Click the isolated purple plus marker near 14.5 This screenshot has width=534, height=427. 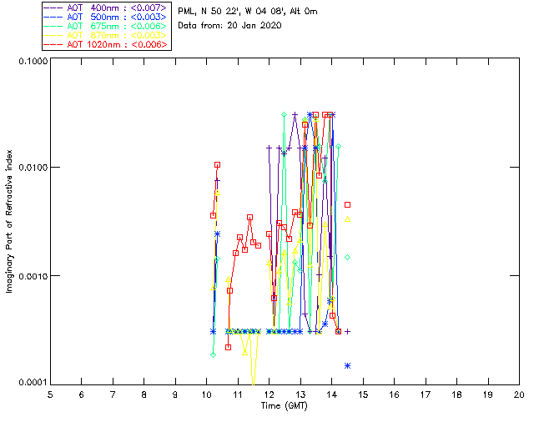pos(347,331)
